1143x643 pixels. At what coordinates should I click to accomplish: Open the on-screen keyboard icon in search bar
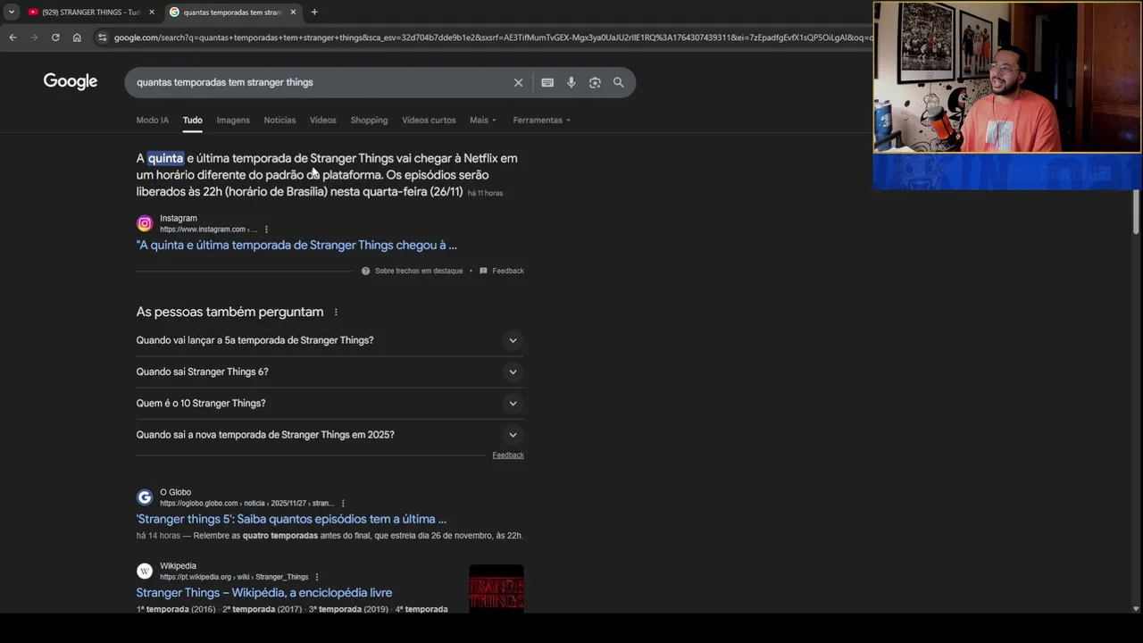click(547, 82)
